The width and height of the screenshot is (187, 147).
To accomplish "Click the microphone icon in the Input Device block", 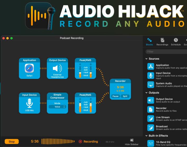I will click(x=29, y=103).
